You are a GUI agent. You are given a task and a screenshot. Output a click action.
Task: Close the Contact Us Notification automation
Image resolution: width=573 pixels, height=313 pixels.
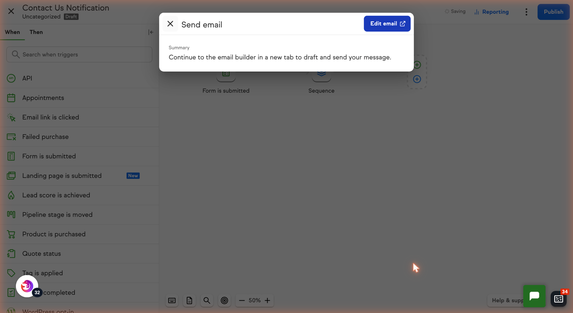(x=11, y=11)
